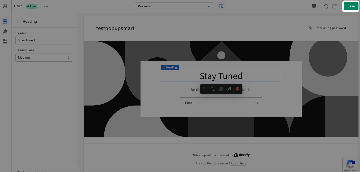Open Theme settings brush icon
This screenshot has height=172, width=360.
(x=5, y=32)
